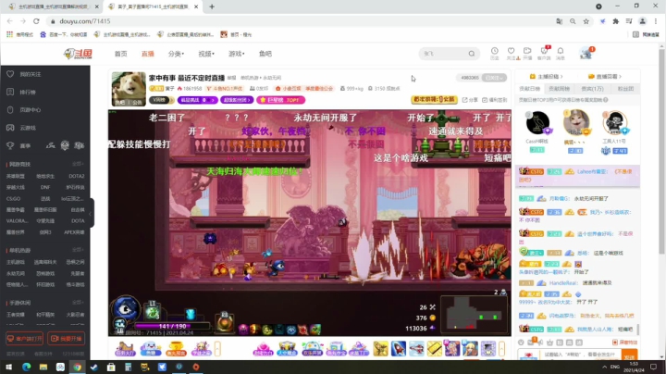Click the gold banner above video

(434, 99)
